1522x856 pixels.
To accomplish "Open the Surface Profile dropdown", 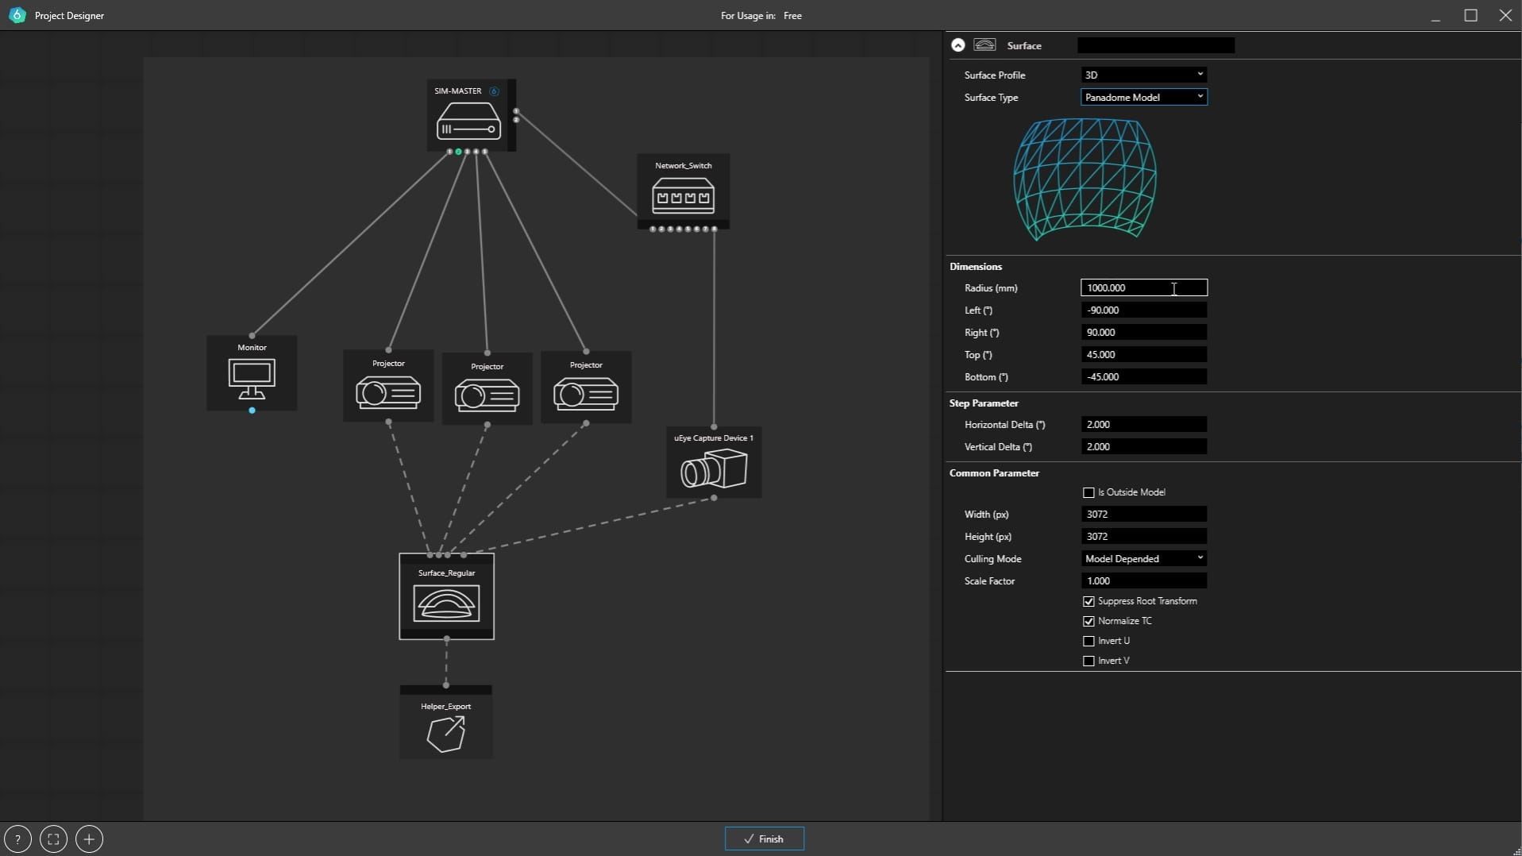I will (1143, 75).
